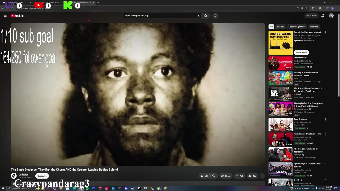Image resolution: width=340 pixels, height=191 pixels.
Task: Switch to the middle YouTube browser tab
Action: [x=48, y=3]
